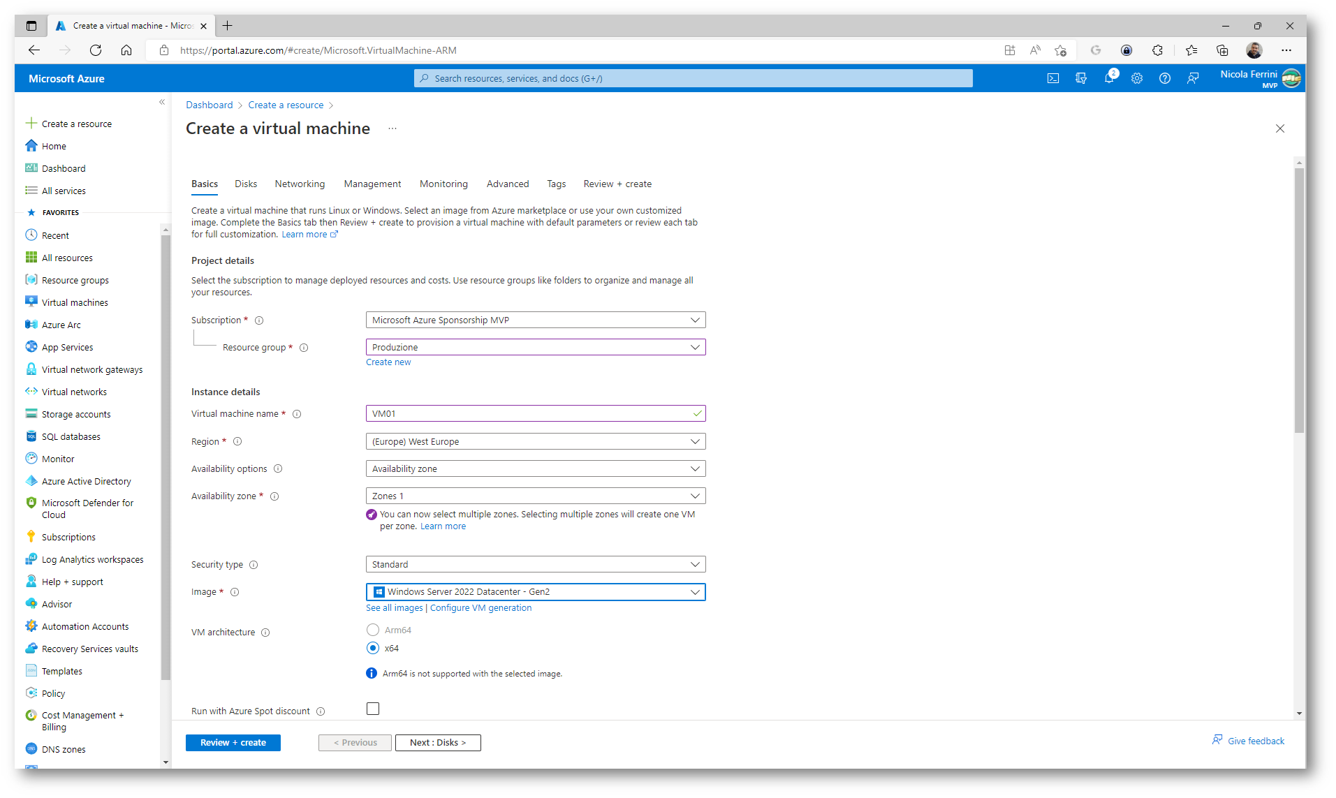The height and width of the screenshot is (798, 1336).
Task: Open the Availability options dropdown
Action: [x=536, y=468]
